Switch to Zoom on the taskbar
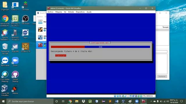186x104 pixels. point(137,101)
